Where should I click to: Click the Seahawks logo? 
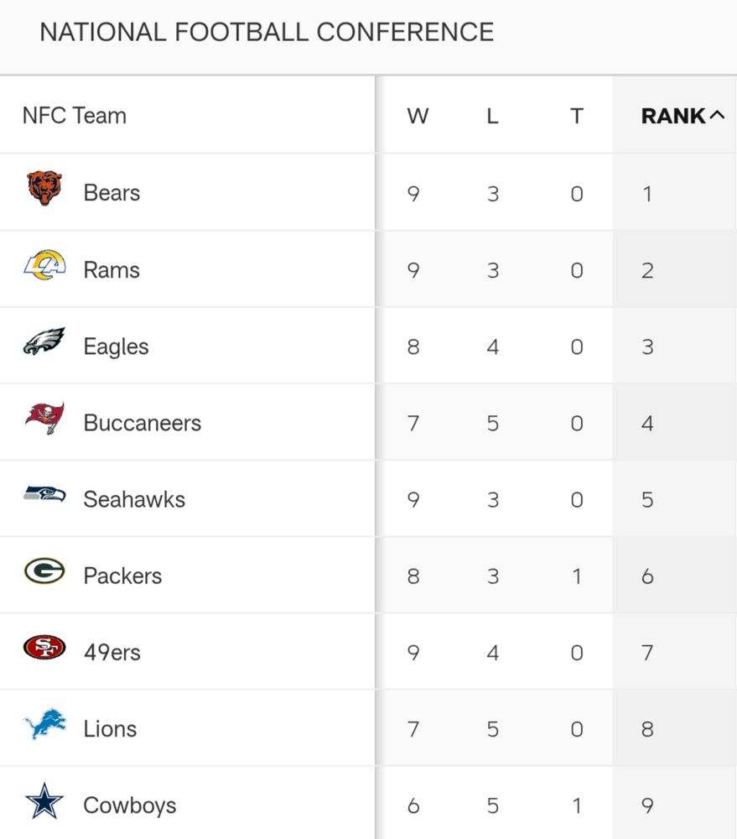pyautogui.click(x=44, y=494)
